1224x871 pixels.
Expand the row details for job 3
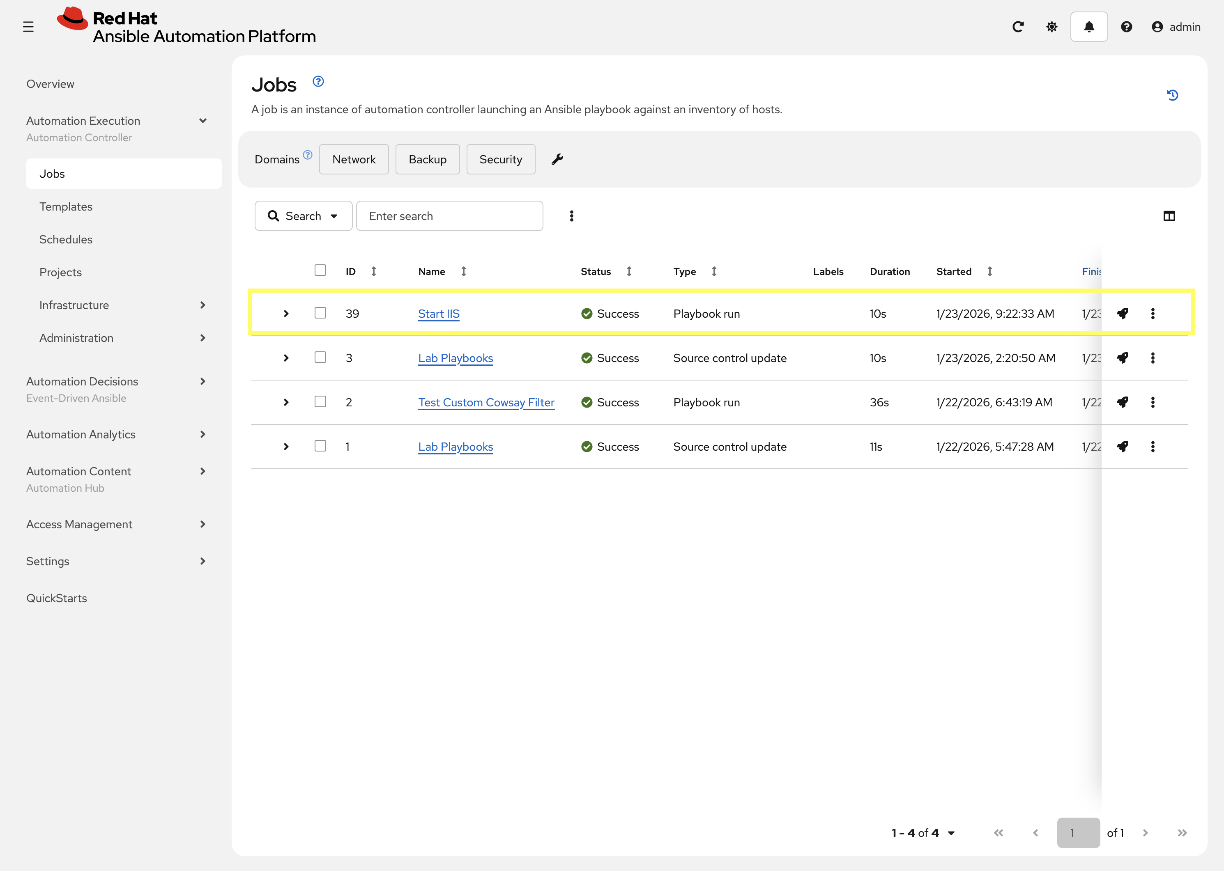coord(286,358)
